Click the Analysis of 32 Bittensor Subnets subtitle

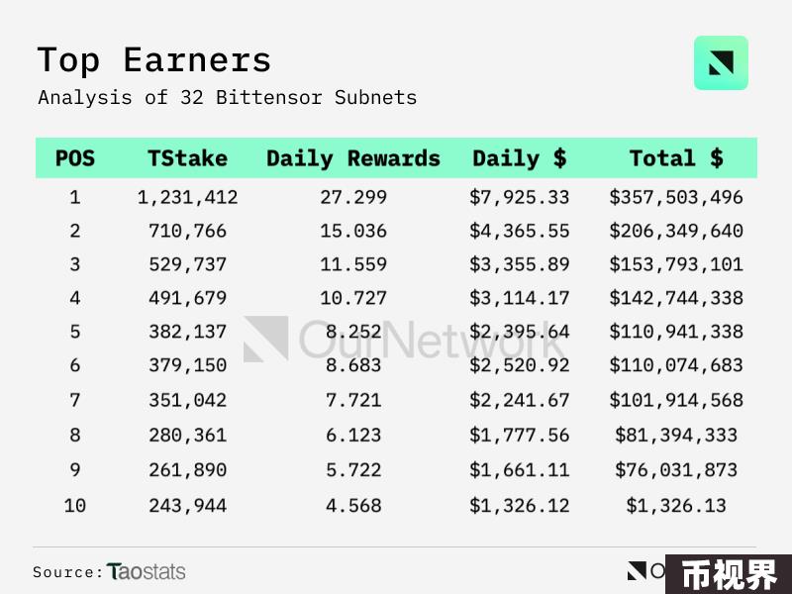228,97
